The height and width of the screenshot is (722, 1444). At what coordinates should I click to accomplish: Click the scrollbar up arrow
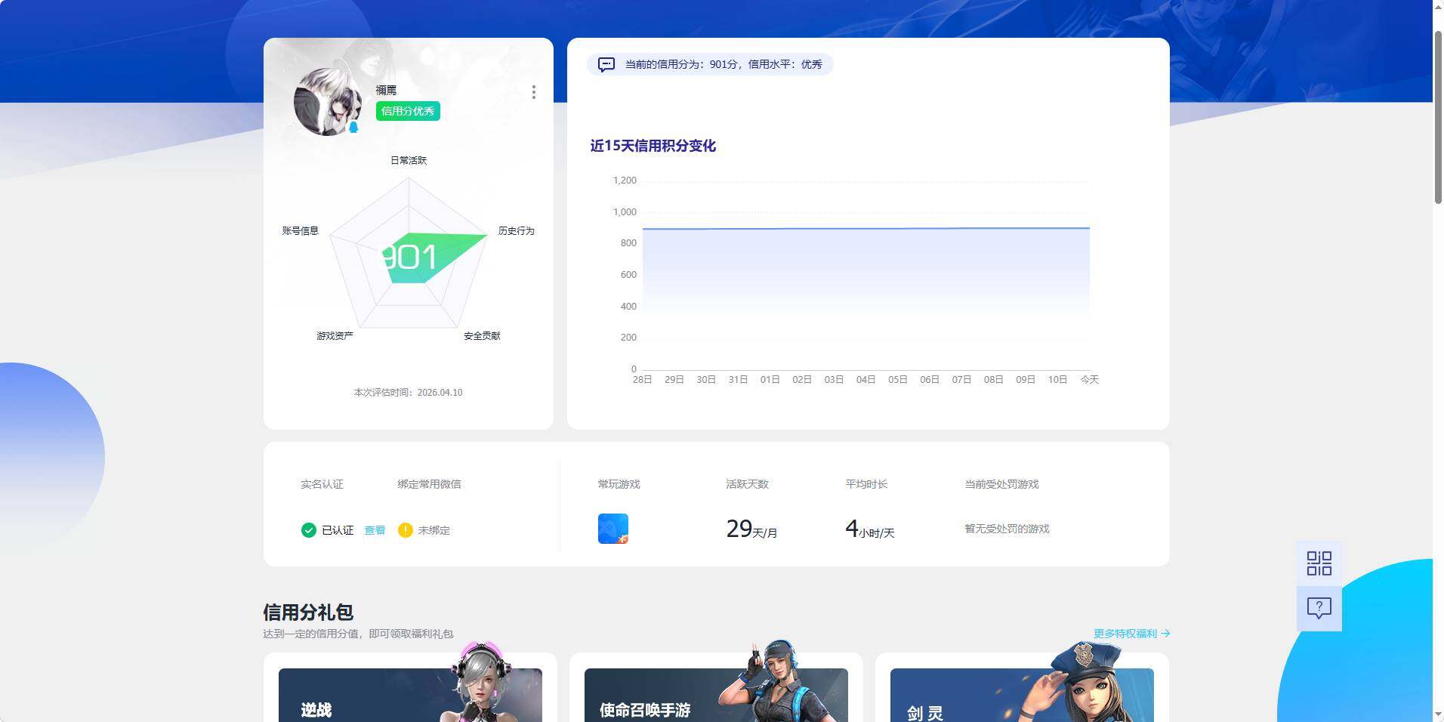1438,6
